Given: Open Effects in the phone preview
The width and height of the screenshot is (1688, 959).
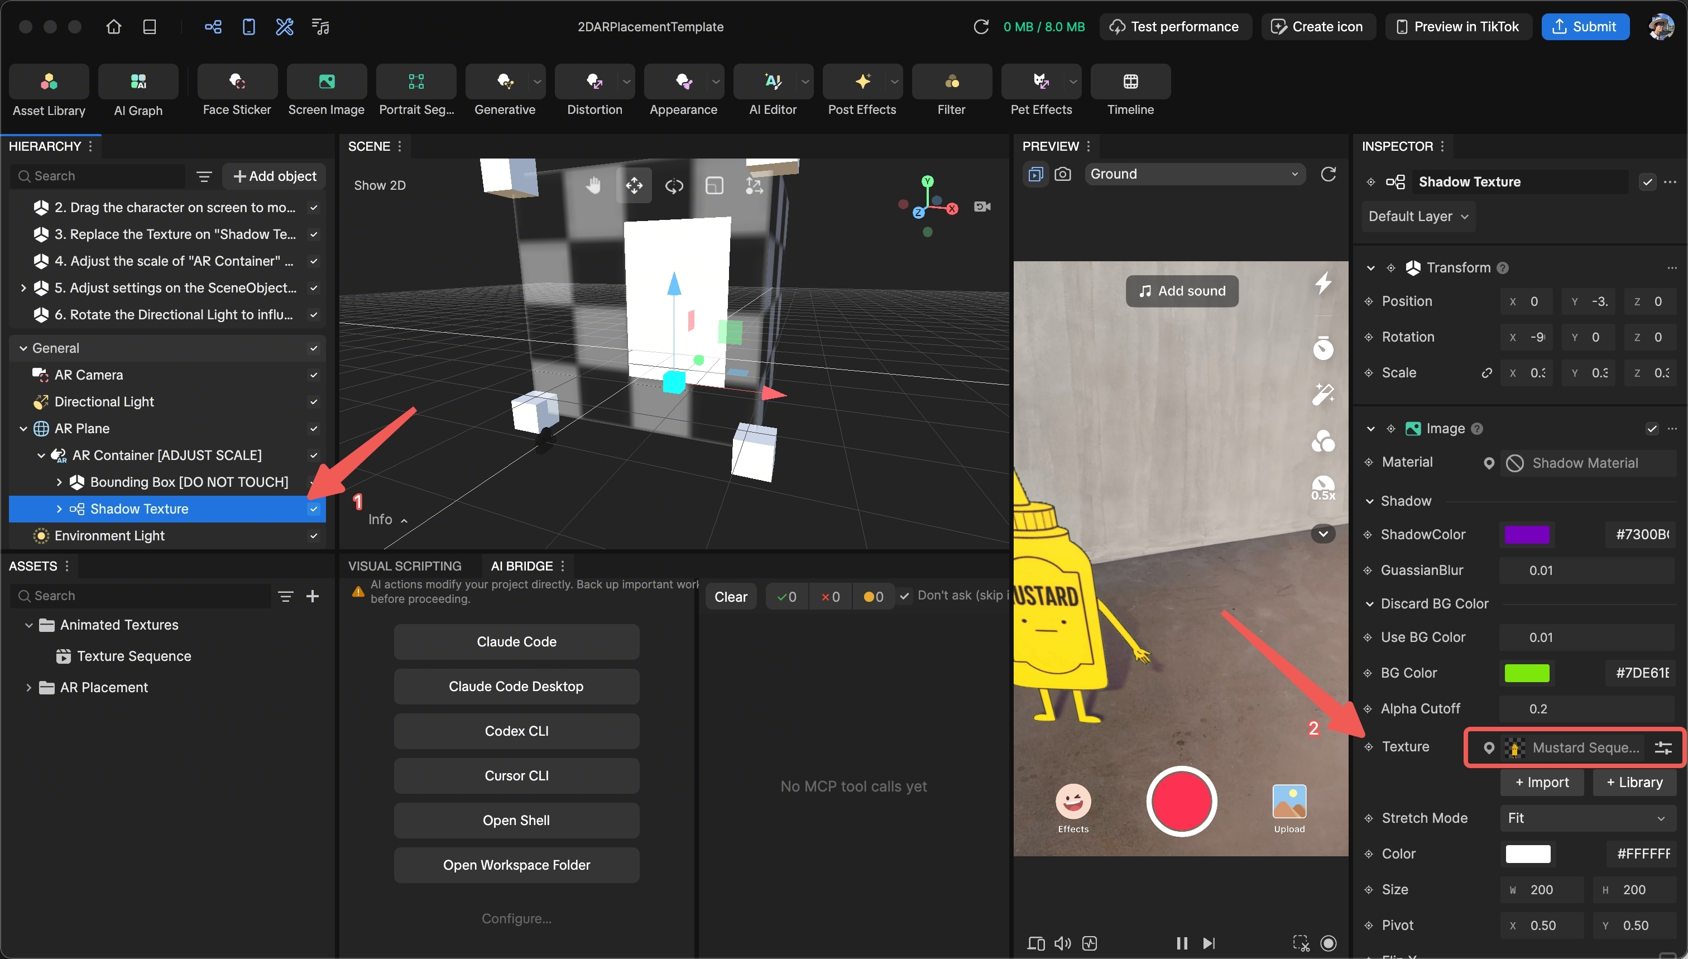Looking at the screenshot, I should click(x=1073, y=808).
